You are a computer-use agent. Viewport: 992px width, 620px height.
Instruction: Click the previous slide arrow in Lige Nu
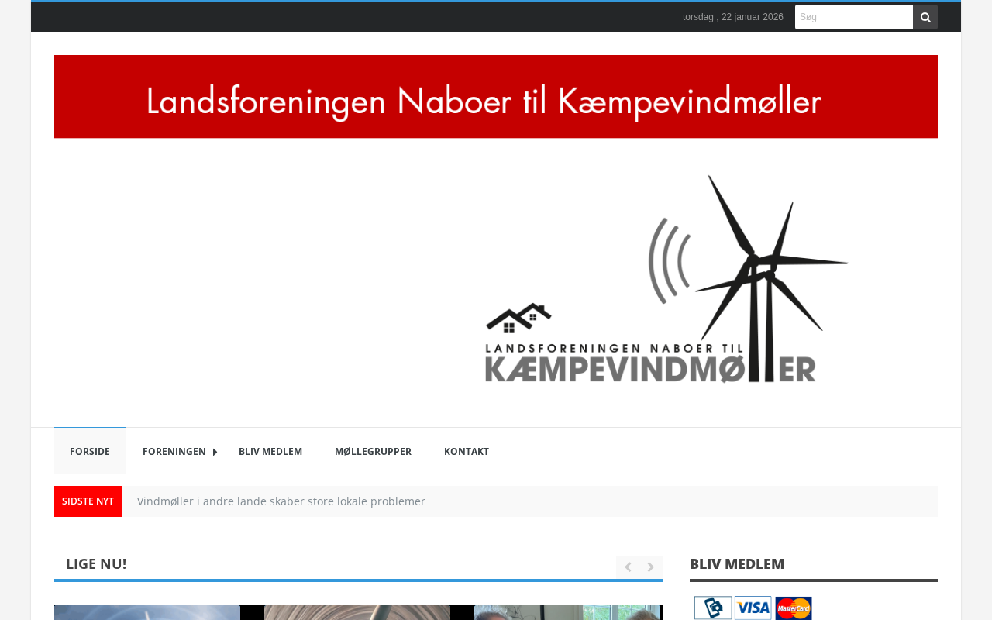pos(628,567)
